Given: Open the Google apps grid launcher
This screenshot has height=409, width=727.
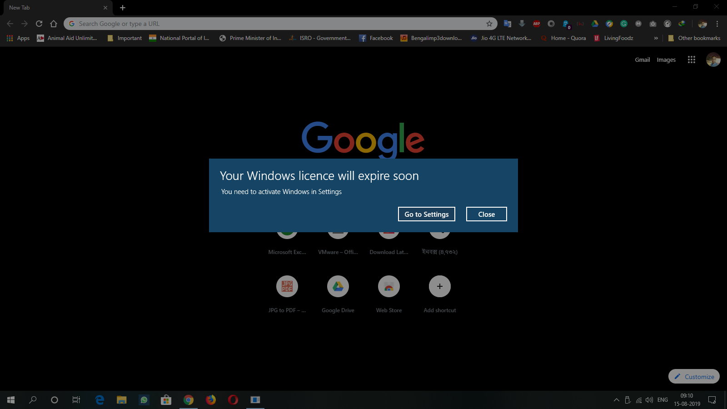Looking at the screenshot, I should coord(692,60).
